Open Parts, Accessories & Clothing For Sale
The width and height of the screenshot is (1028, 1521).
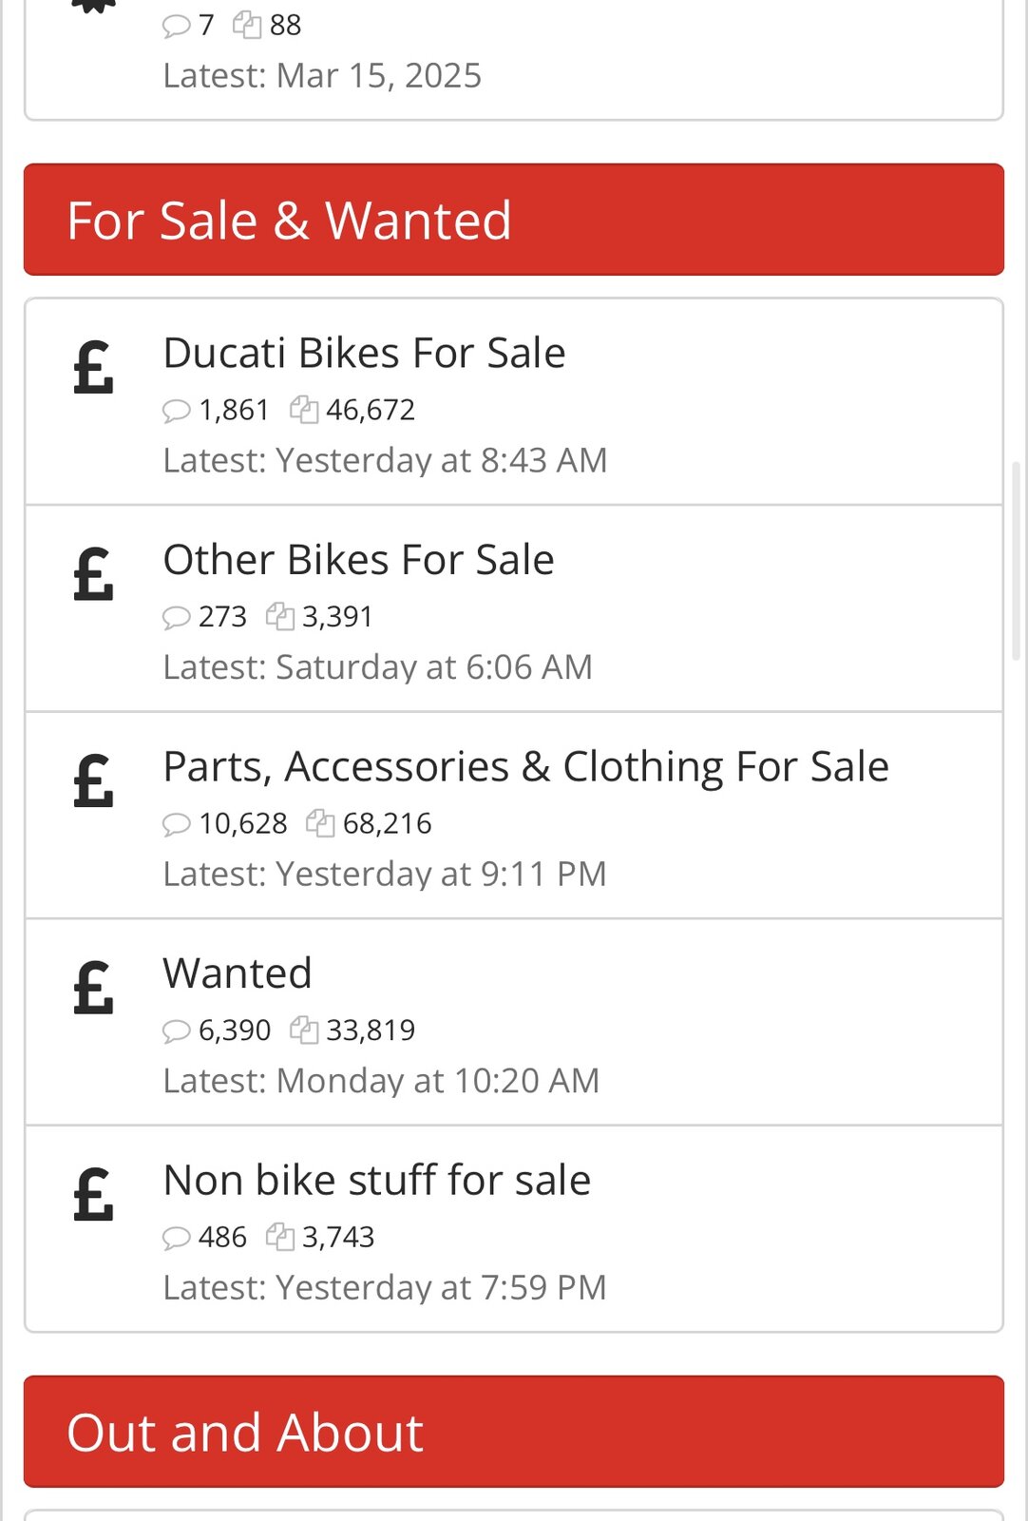point(525,767)
